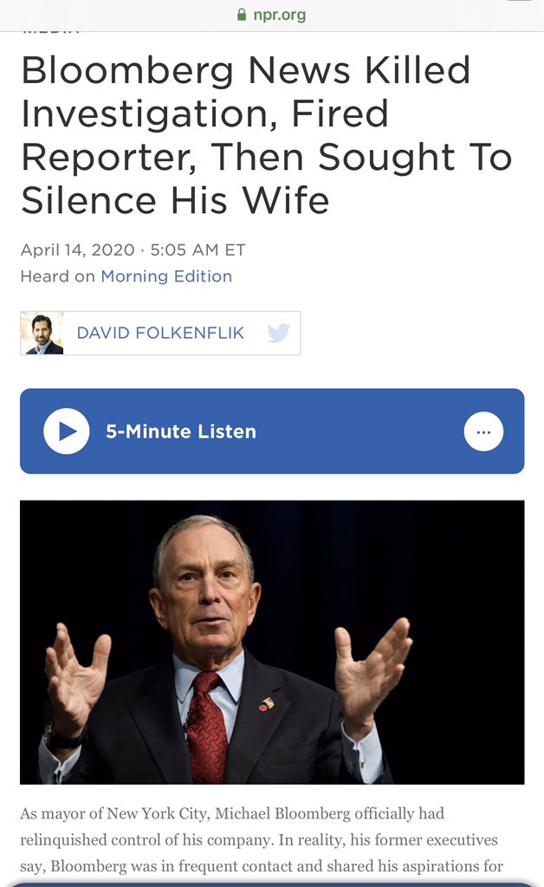Click the 'Heard on' text
Image resolution: width=544 pixels, height=887 pixels.
58,276
